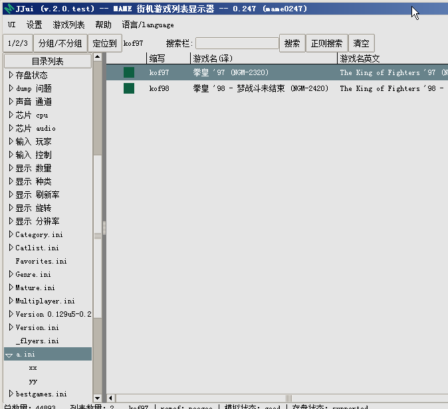Expand the 存盘状态 tree node
The image size is (448, 409).
tap(11, 75)
